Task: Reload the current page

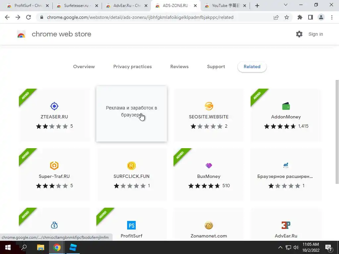Action: (28, 17)
